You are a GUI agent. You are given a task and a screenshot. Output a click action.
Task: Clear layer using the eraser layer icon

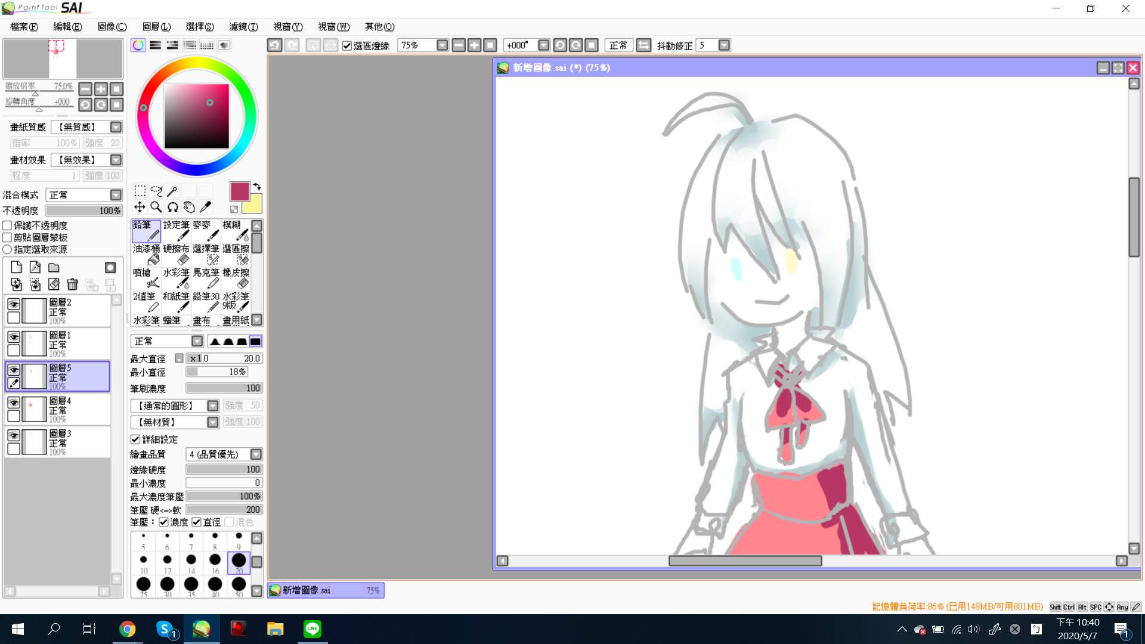point(54,284)
